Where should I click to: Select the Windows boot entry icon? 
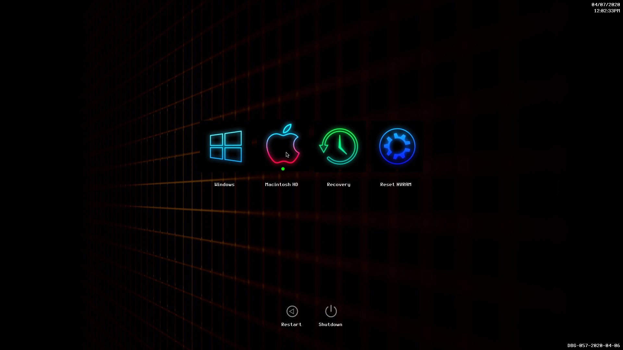tap(226, 146)
